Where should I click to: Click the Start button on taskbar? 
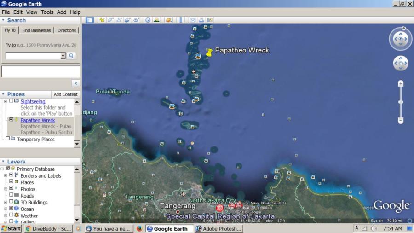(x=11, y=228)
